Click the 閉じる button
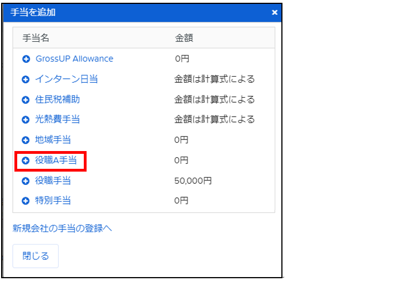The image size is (409, 281). point(36,256)
